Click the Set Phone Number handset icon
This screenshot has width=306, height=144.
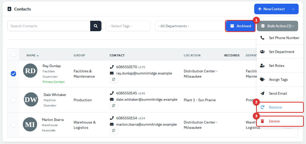262,38
